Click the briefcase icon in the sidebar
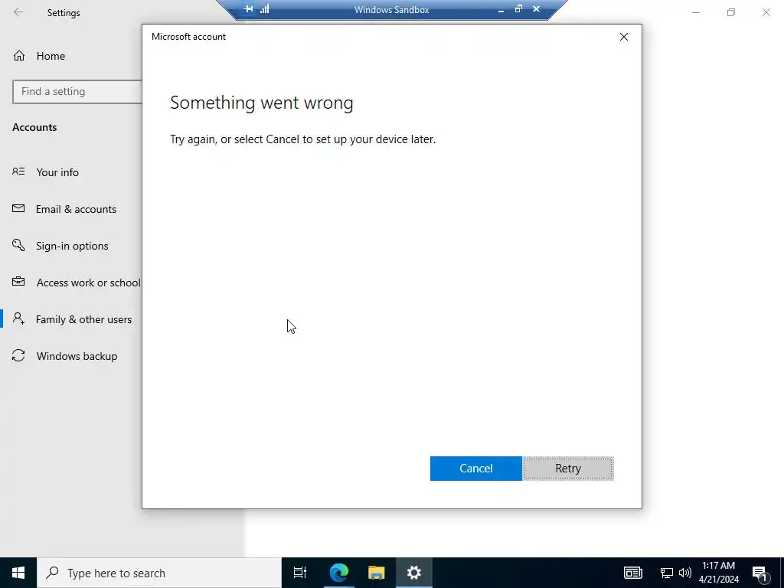784x588 pixels. (x=18, y=282)
